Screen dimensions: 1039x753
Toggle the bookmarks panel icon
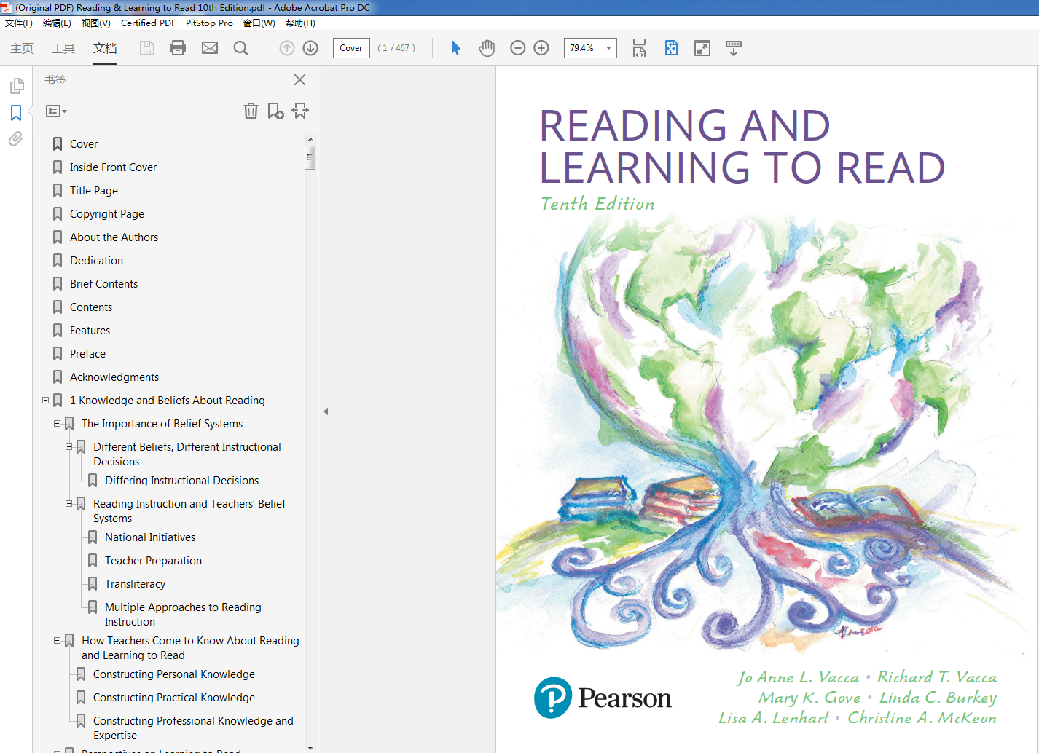16,113
